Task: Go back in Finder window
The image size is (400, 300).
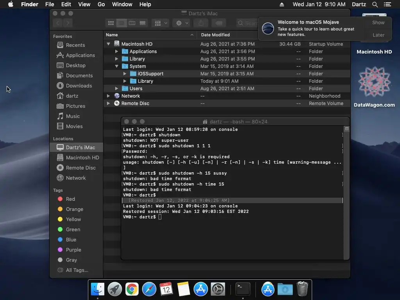Action: 58,23
